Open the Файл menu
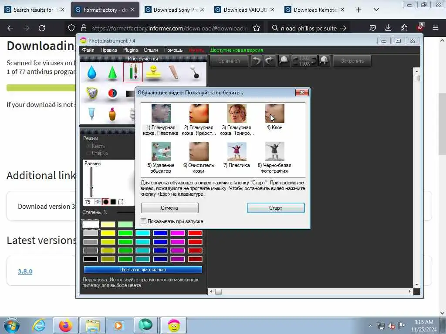This screenshot has width=446, height=334. [x=88, y=50]
